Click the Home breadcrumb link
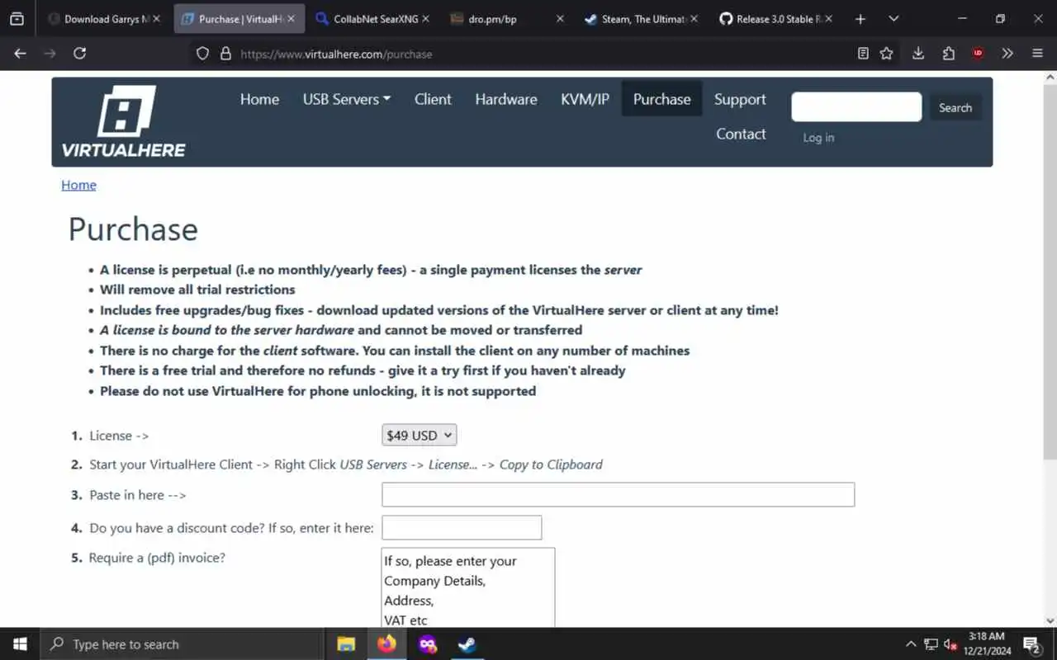The image size is (1057, 660). coord(78,185)
